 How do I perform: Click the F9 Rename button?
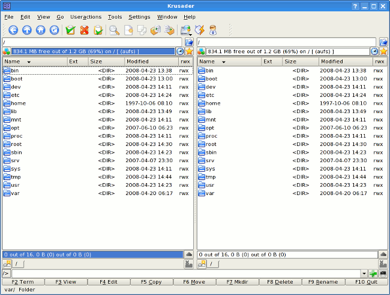click(323, 282)
